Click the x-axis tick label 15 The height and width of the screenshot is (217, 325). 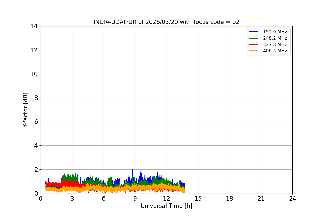[198, 199]
